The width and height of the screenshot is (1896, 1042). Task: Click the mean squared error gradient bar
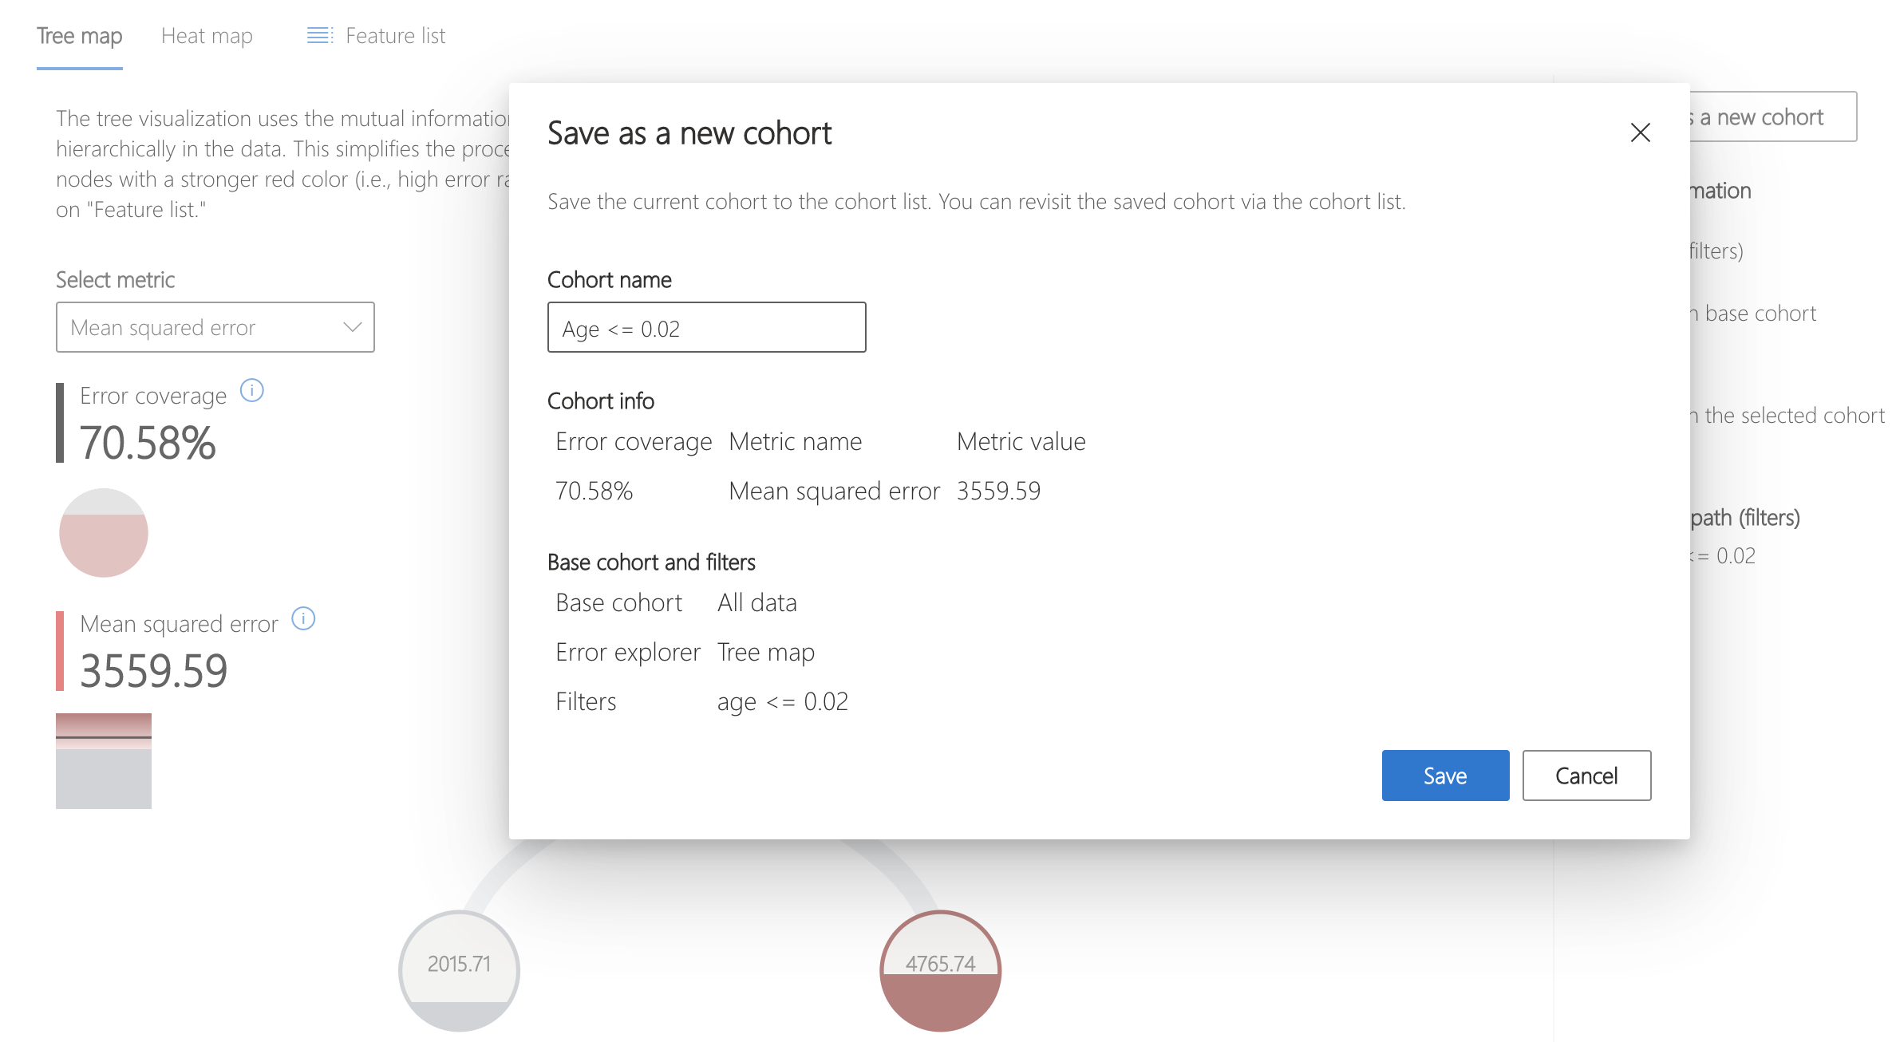coord(104,761)
